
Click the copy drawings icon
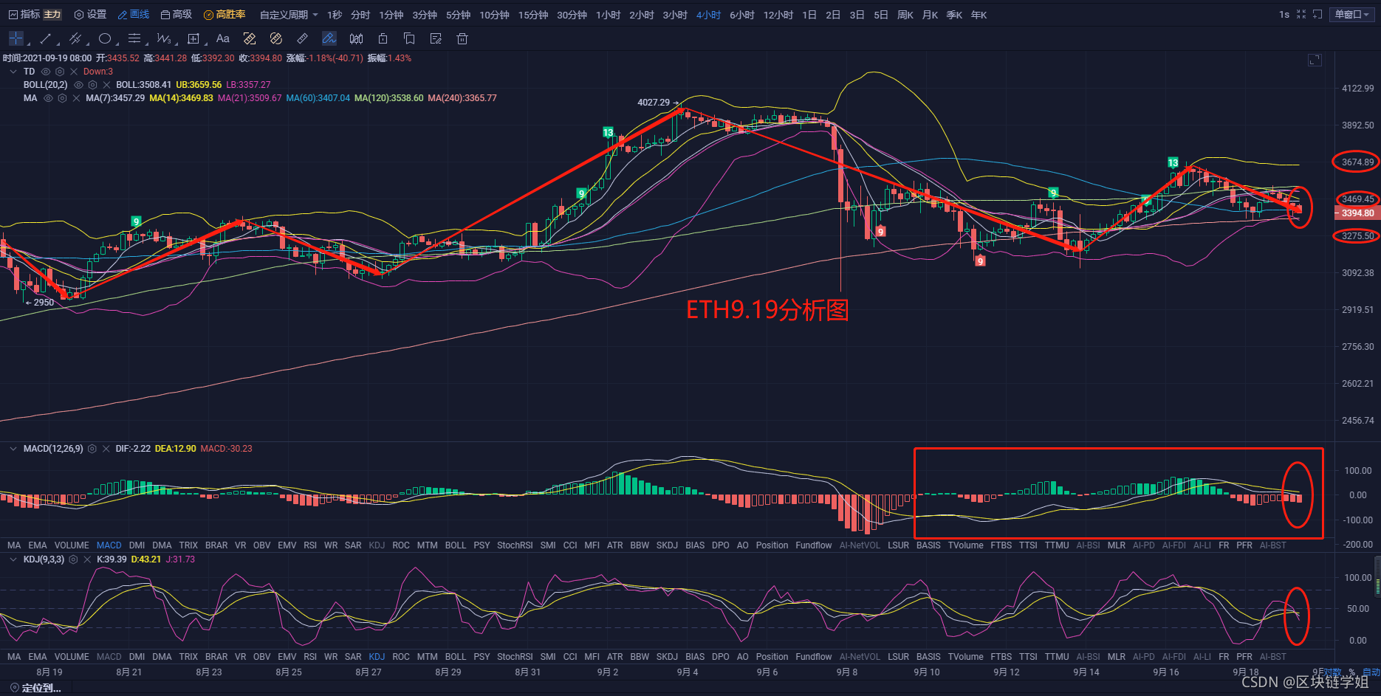409,38
